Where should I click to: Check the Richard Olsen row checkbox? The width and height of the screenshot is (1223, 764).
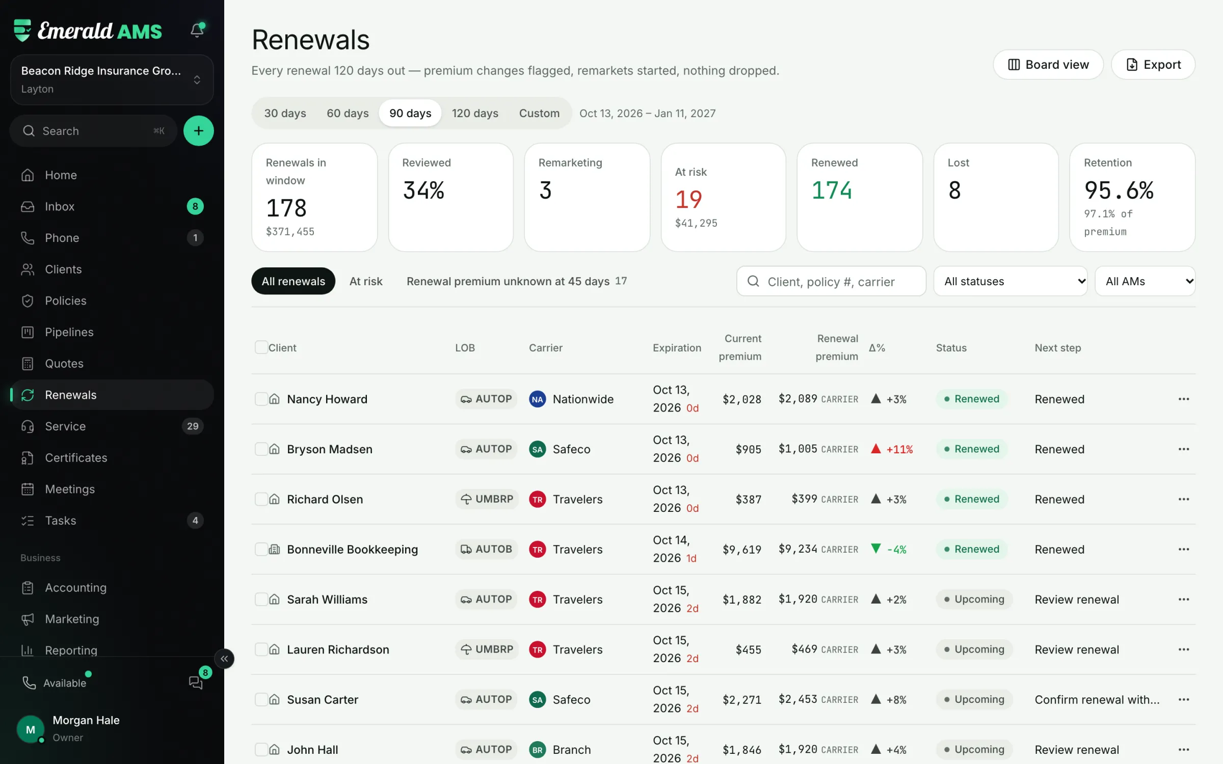261,499
